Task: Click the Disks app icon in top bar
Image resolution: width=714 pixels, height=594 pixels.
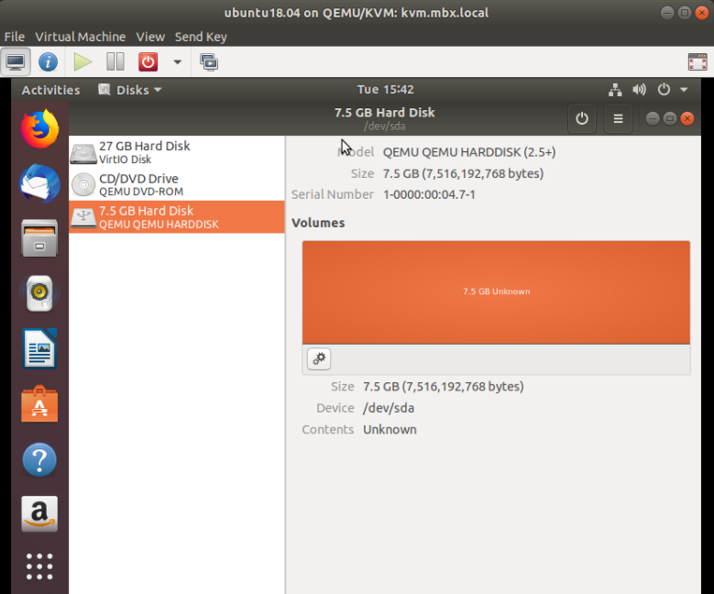Action: coord(104,89)
